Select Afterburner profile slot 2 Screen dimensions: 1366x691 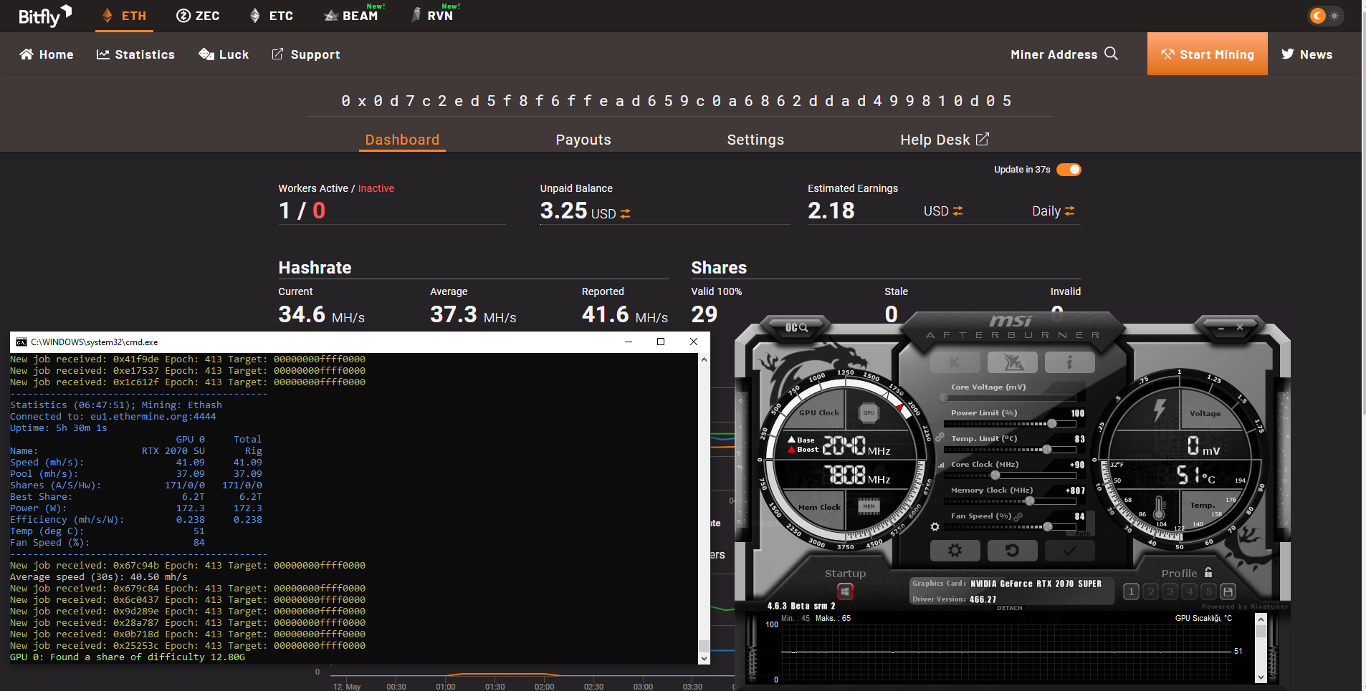[1151, 591]
